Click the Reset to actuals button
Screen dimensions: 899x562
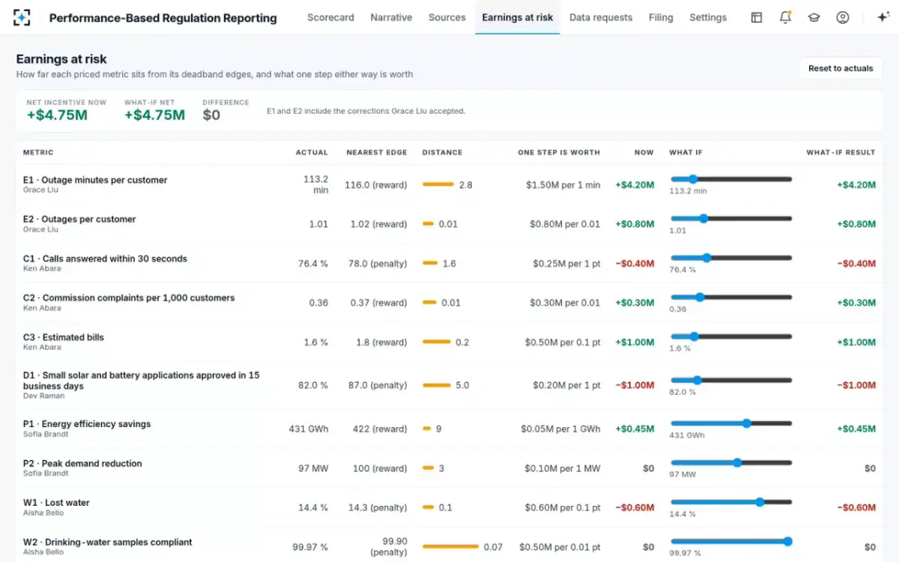pyautogui.click(x=841, y=68)
